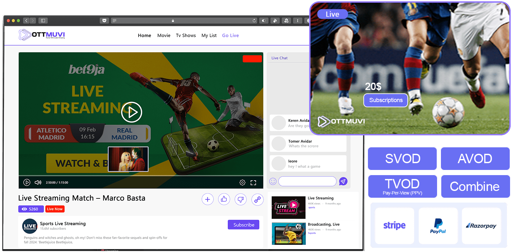
Task: Click the 2:50:00 / 1:15:00 time display
Action: 57,183
